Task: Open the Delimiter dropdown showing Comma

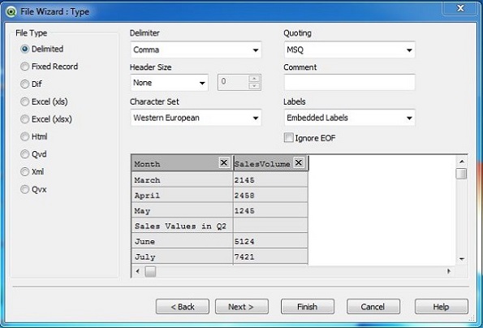Action: (196, 50)
